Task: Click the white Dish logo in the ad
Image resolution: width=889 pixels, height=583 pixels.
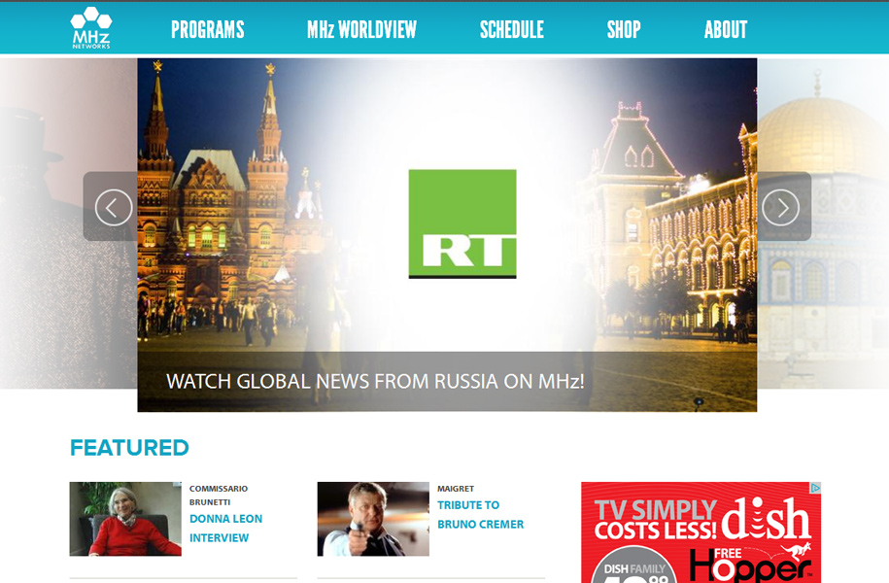Action: 766,520
